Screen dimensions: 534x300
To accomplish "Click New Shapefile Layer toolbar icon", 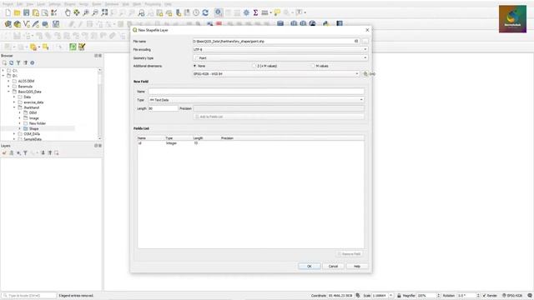I will point(27,24).
